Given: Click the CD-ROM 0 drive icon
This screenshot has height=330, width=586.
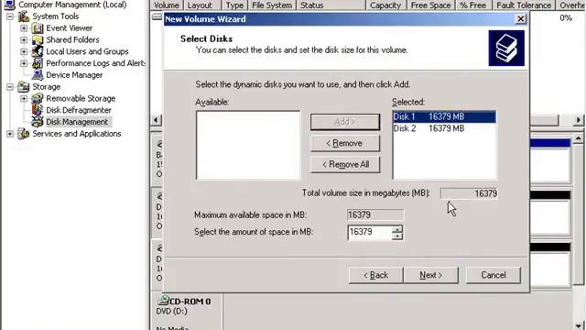Looking at the screenshot, I should (x=163, y=300).
